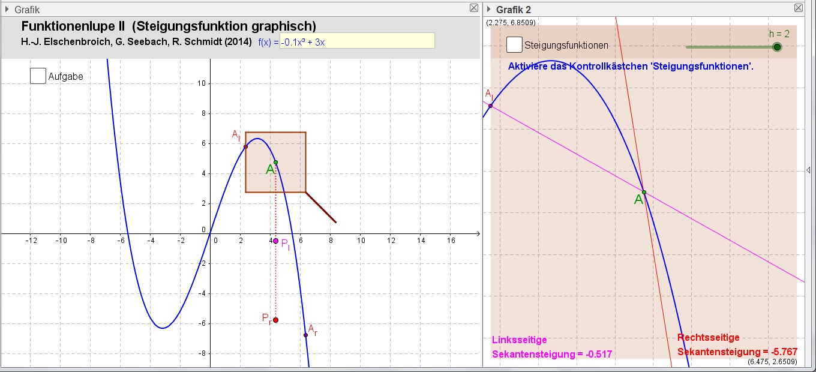Close the Grafik view panel
Screen dimensions: 816x372
(x=474, y=8)
